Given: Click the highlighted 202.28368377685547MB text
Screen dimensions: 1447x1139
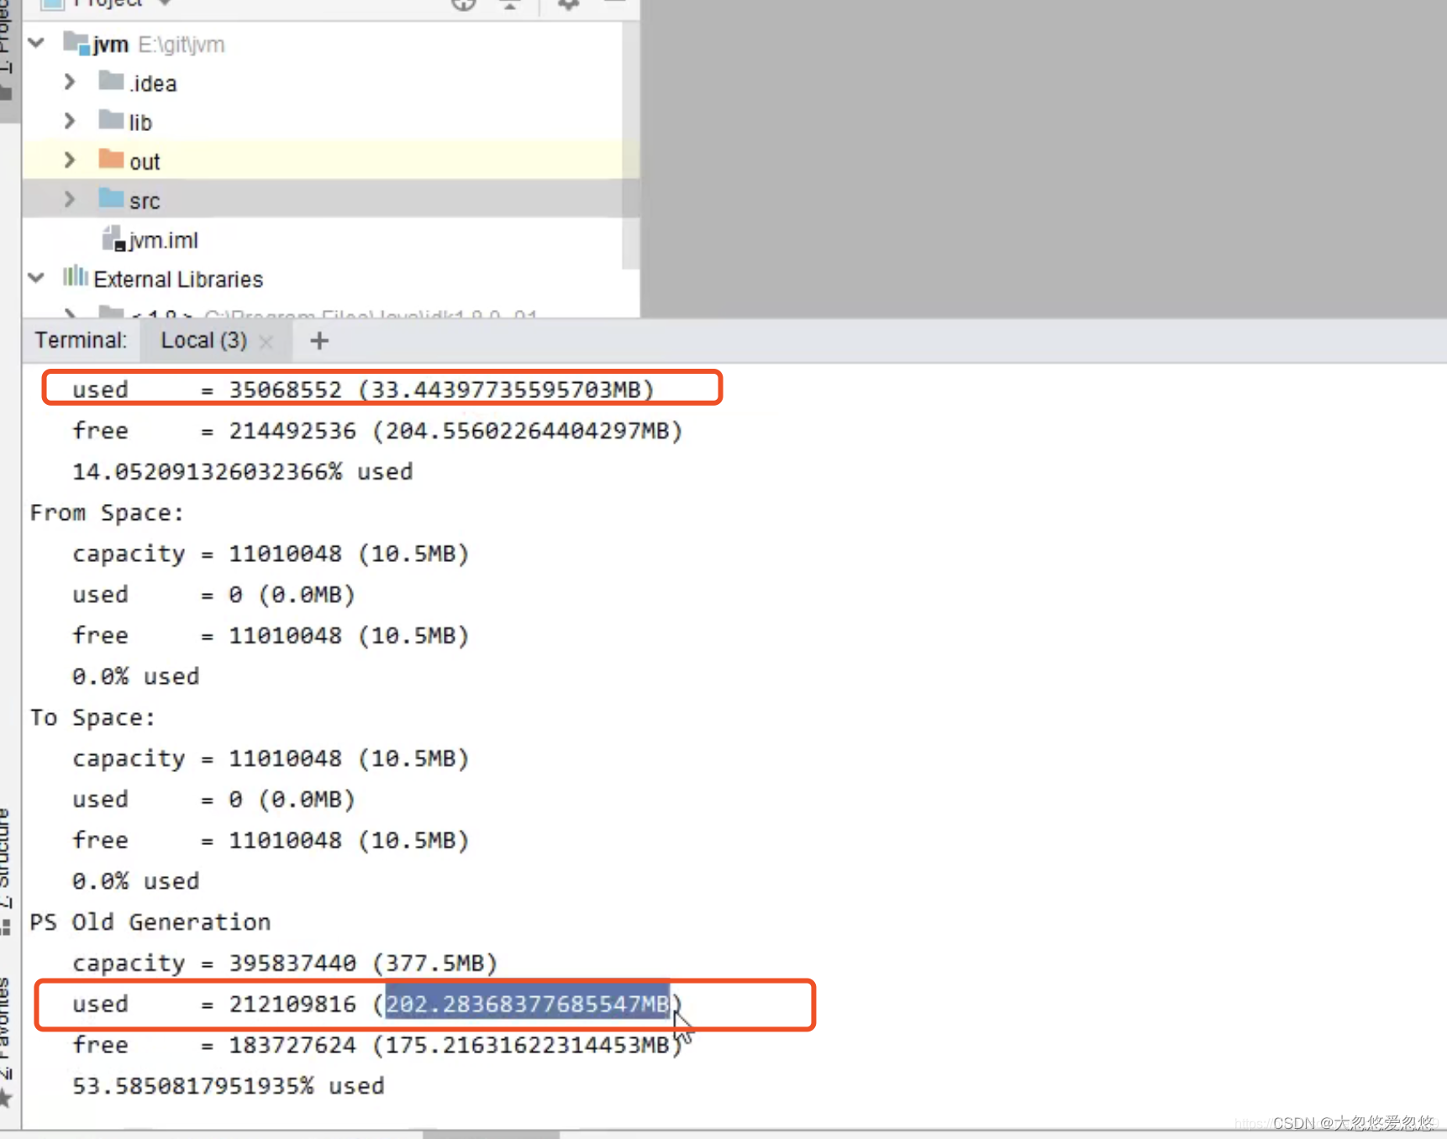Looking at the screenshot, I should tap(528, 1004).
